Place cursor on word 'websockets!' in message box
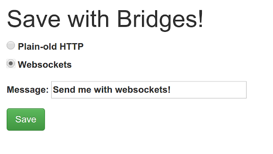 [143, 90]
